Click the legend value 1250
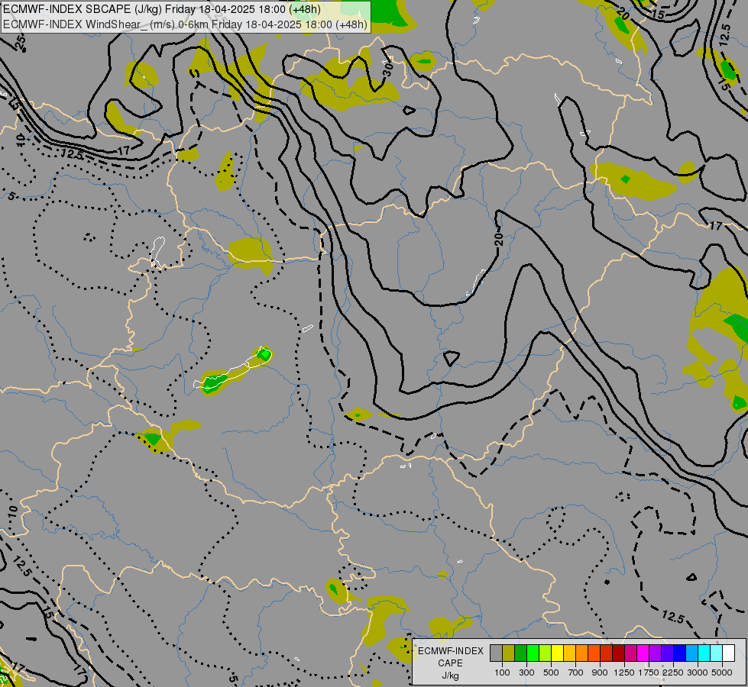748x687 pixels. (x=624, y=672)
